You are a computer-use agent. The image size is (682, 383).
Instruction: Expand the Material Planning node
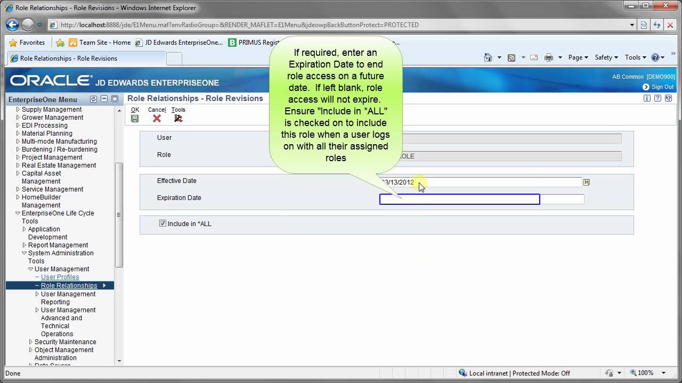click(18, 133)
